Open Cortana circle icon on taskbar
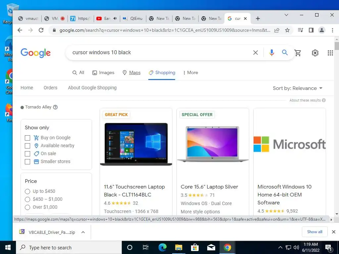339x254 pixels. pos(130,247)
